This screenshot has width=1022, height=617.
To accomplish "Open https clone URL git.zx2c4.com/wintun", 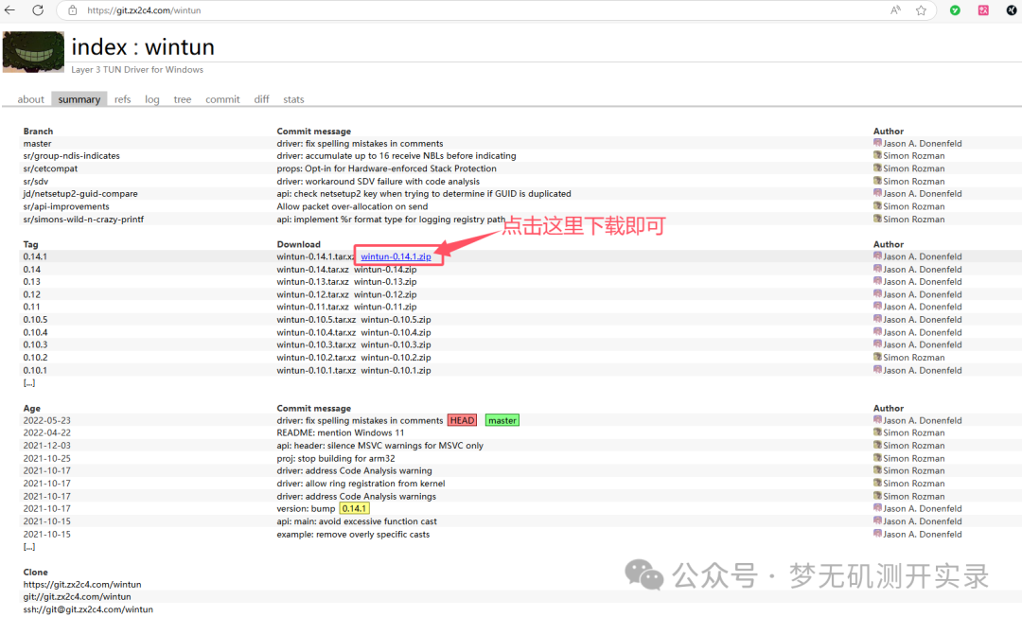I will point(82,585).
